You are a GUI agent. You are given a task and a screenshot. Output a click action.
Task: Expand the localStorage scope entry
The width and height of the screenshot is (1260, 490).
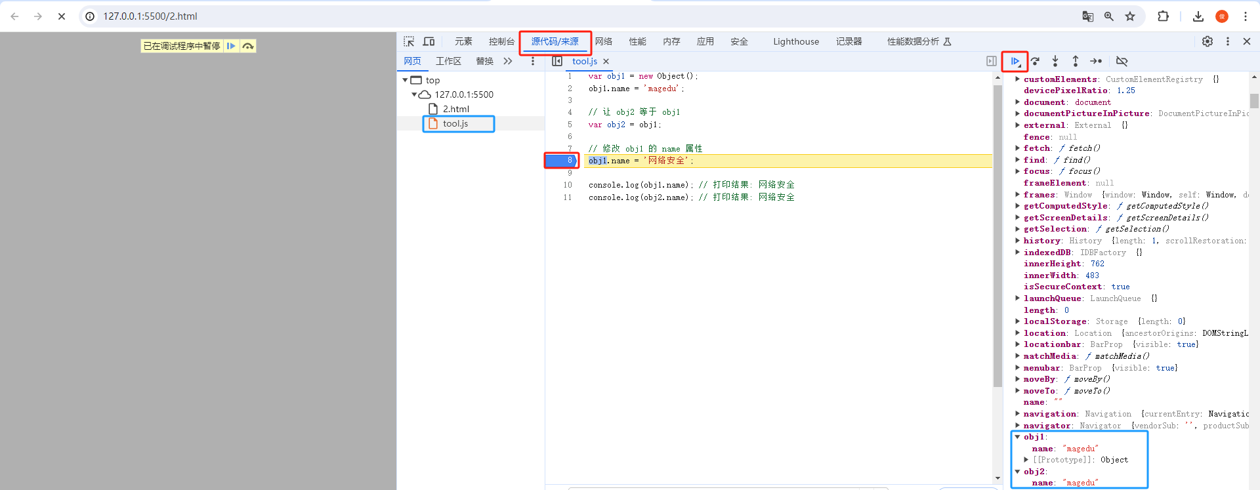pos(1018,321)
